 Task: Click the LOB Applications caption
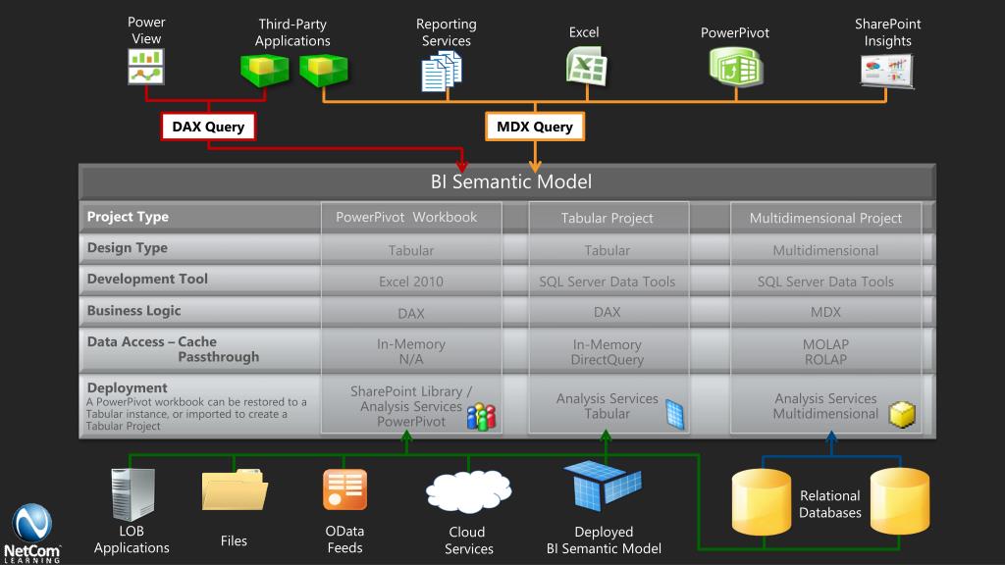132,539
